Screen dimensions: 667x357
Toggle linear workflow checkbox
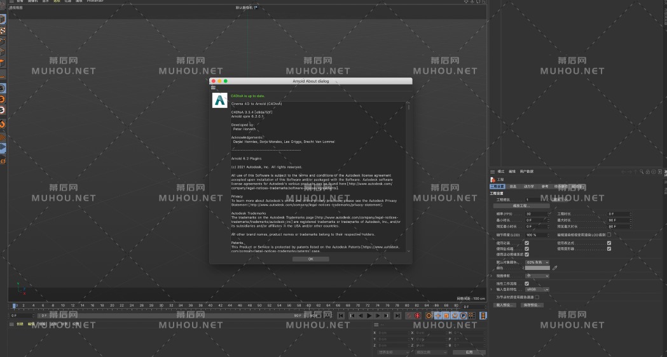pyautogui.click(x=526, y=283)
